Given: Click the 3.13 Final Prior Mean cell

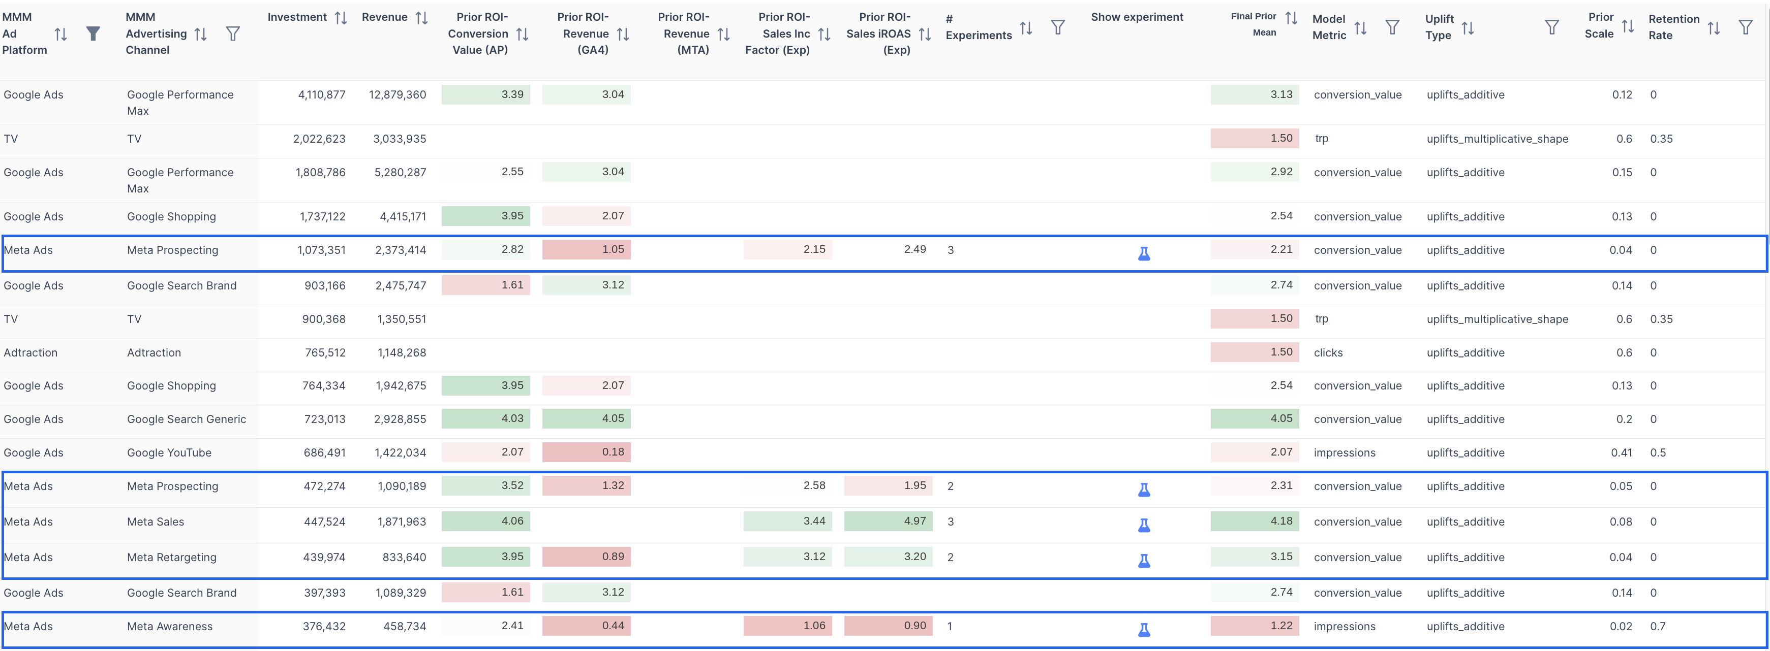Looking at the screenshot, I should click(x=1255, y=95).
